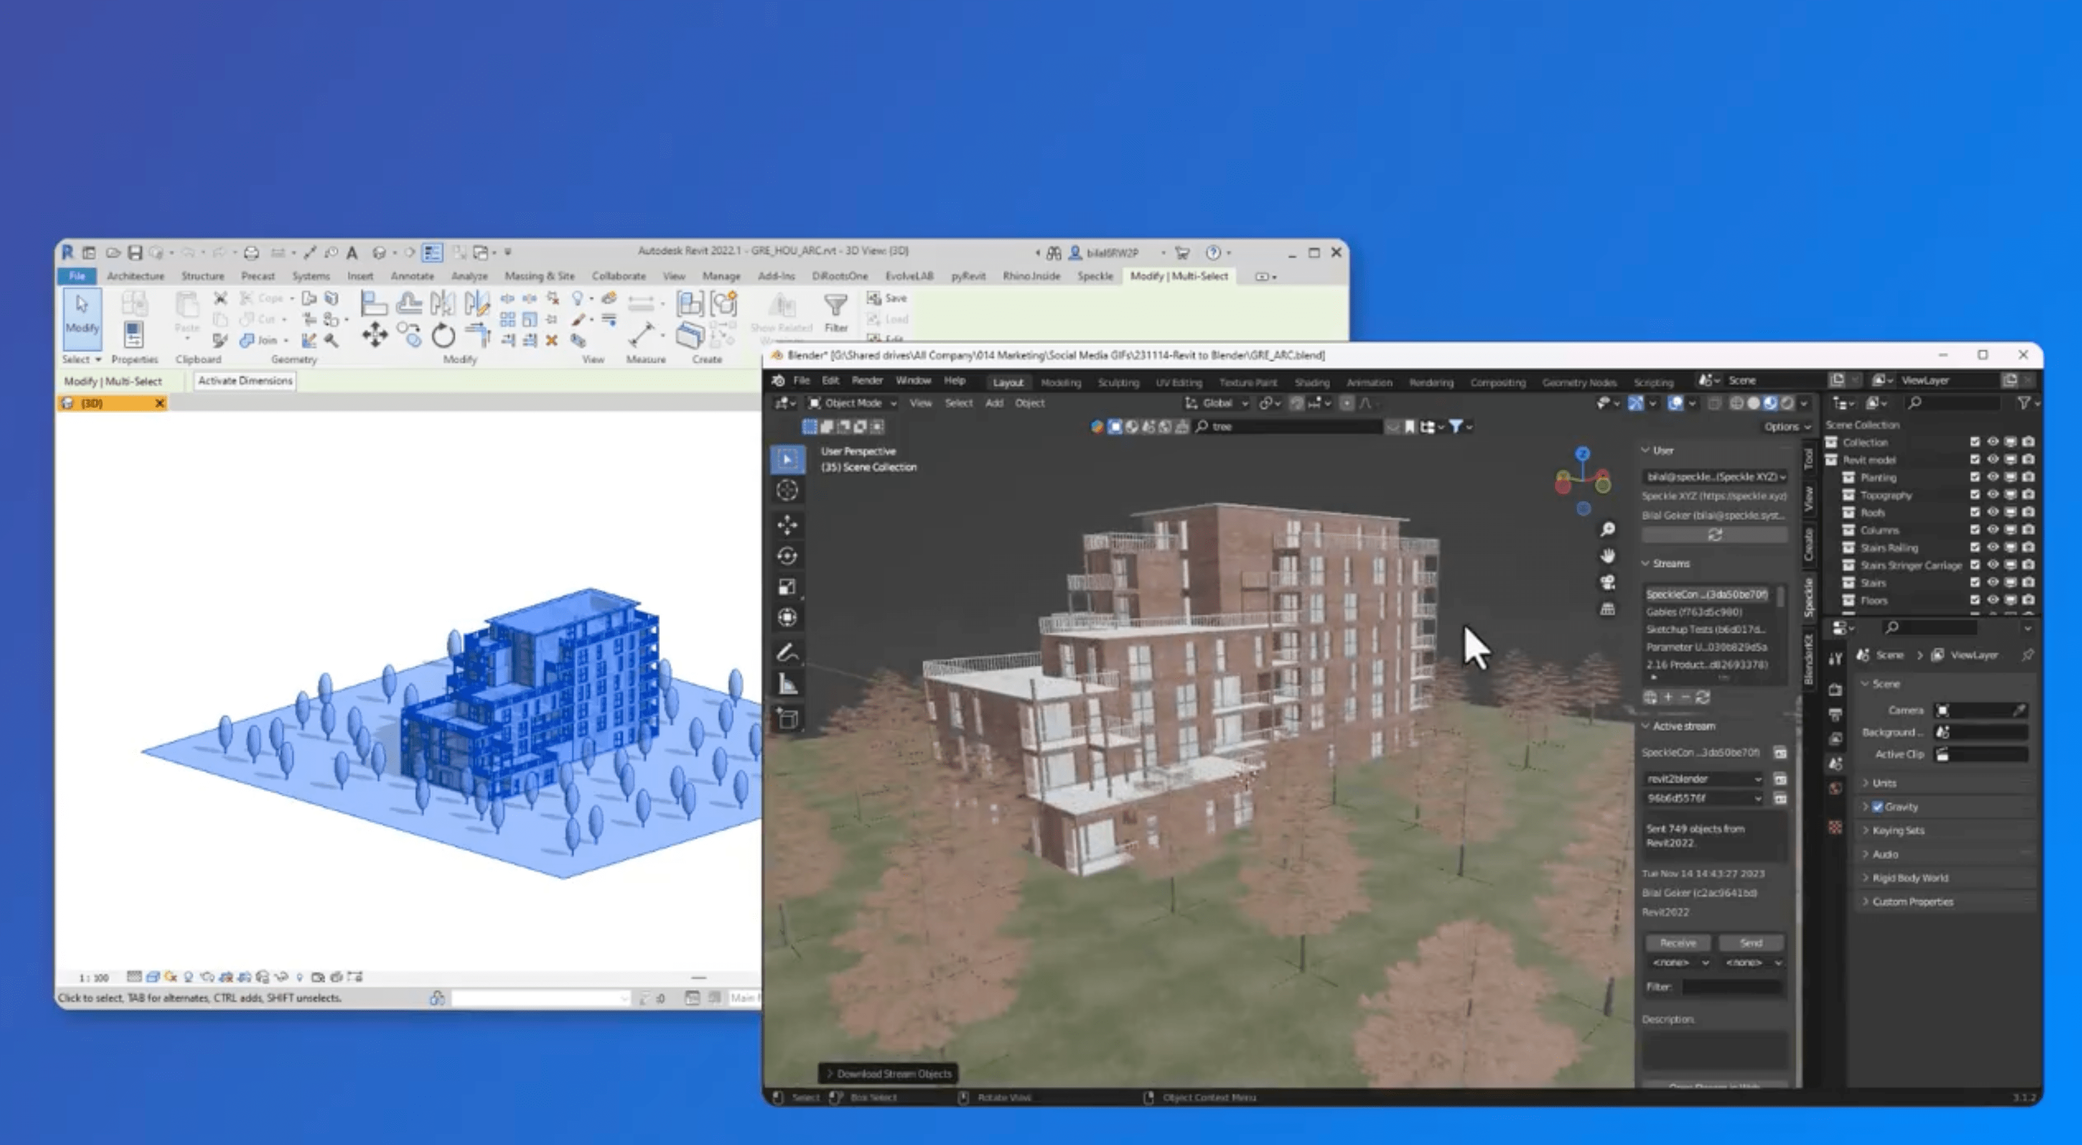Disable the Stairs collection in renders
The width and height of the screenshot is (2082, 1145).
2029,582
